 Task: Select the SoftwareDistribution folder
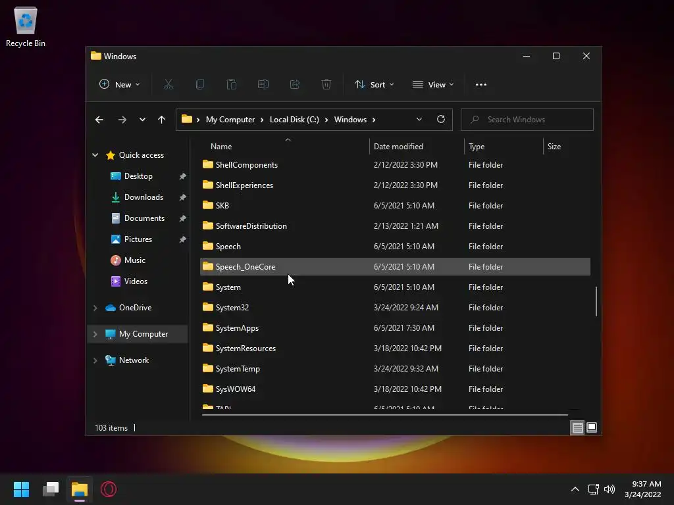click(x=395, y=226)
